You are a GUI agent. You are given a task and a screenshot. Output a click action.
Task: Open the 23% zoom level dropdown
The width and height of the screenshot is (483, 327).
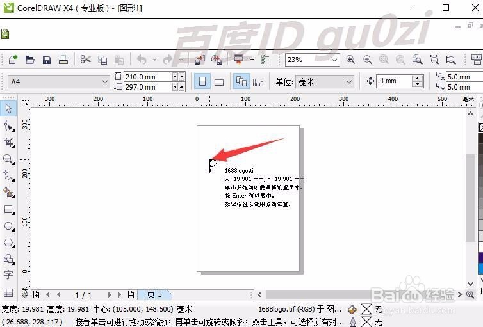[334, 60]
